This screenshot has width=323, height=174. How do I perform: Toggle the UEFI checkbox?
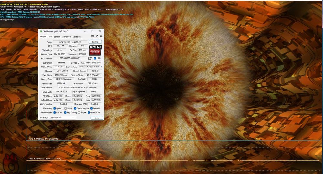pos(95,58)
